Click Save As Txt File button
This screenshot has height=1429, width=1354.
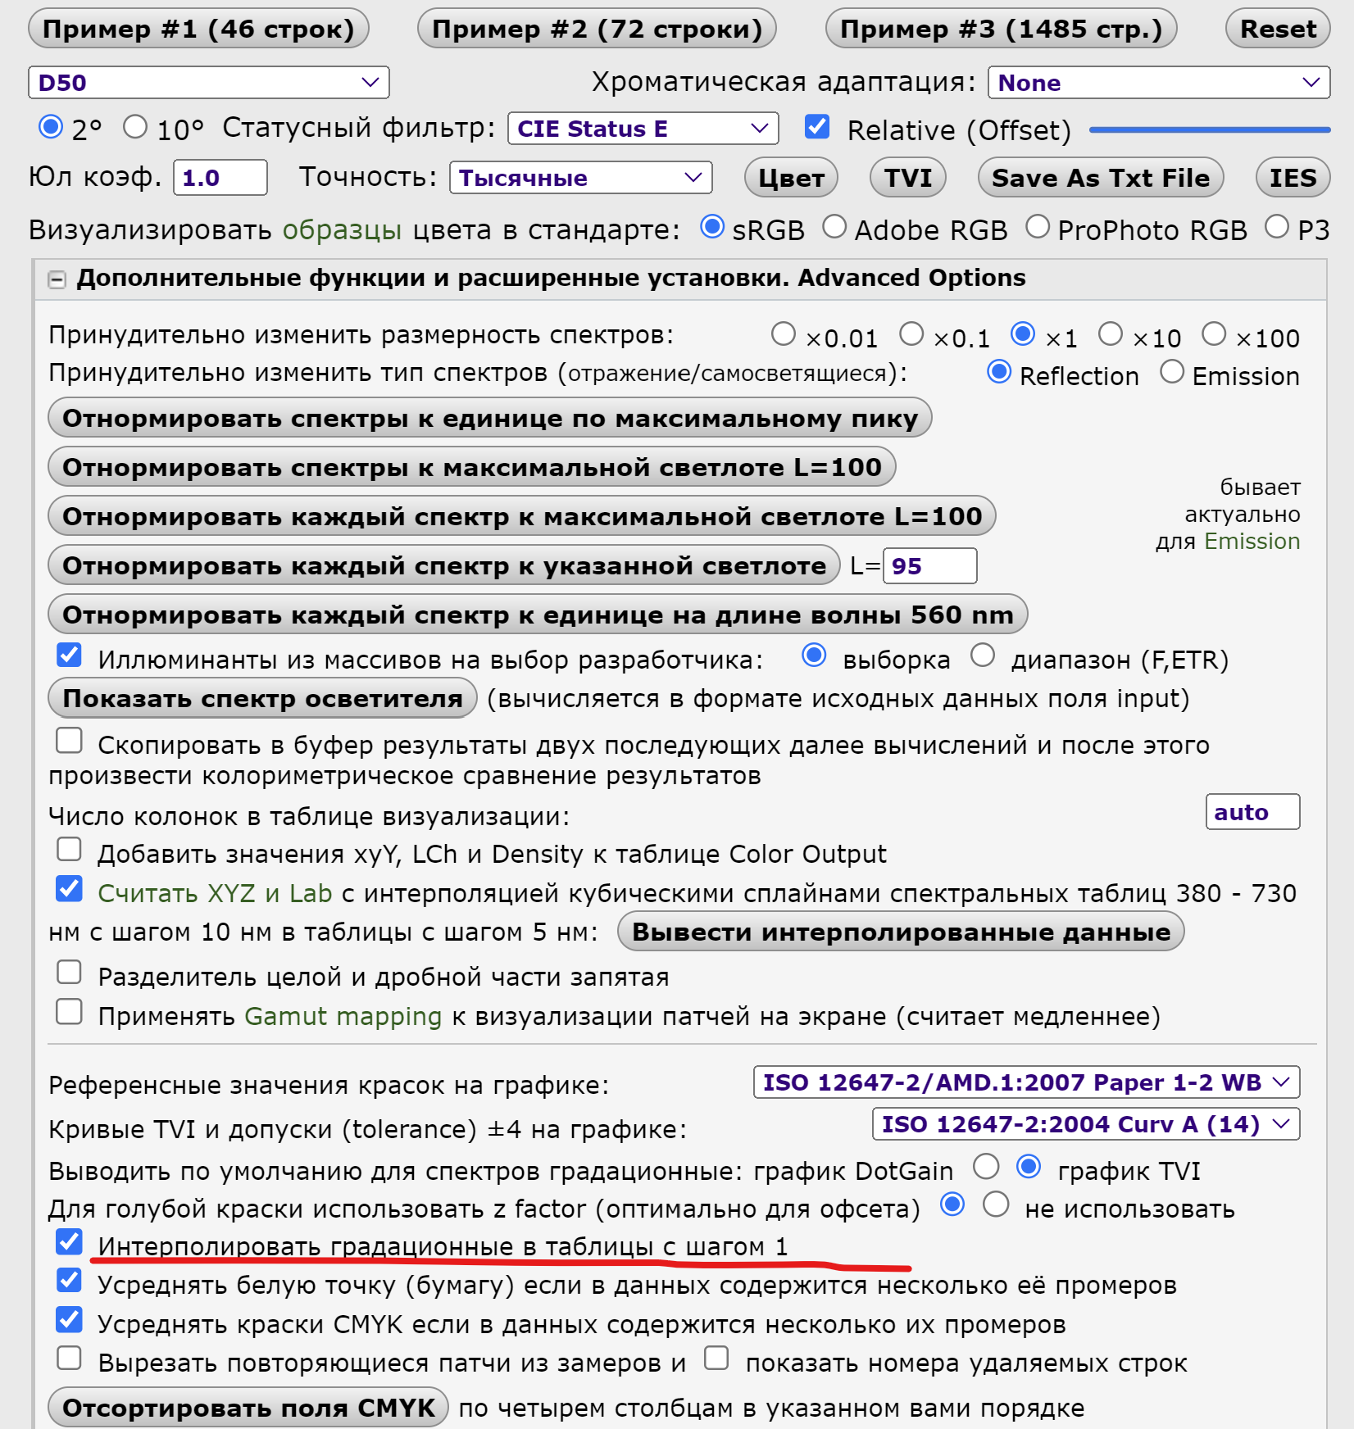tap(1100, 178)
